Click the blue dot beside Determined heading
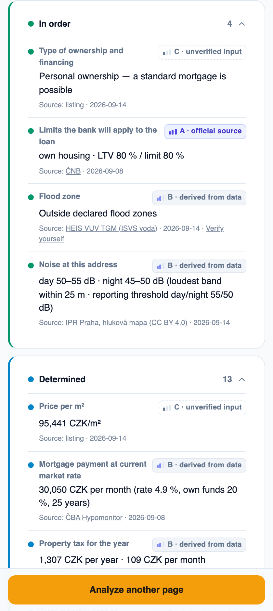 point(31,379)
